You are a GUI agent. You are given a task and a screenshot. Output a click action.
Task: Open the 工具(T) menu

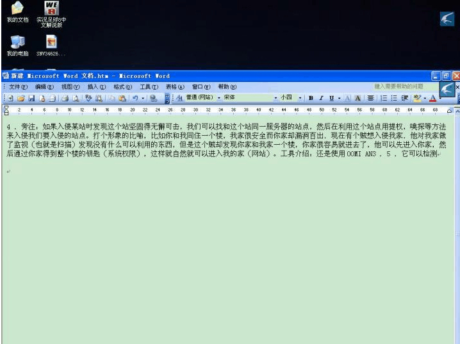click(149, 87)
